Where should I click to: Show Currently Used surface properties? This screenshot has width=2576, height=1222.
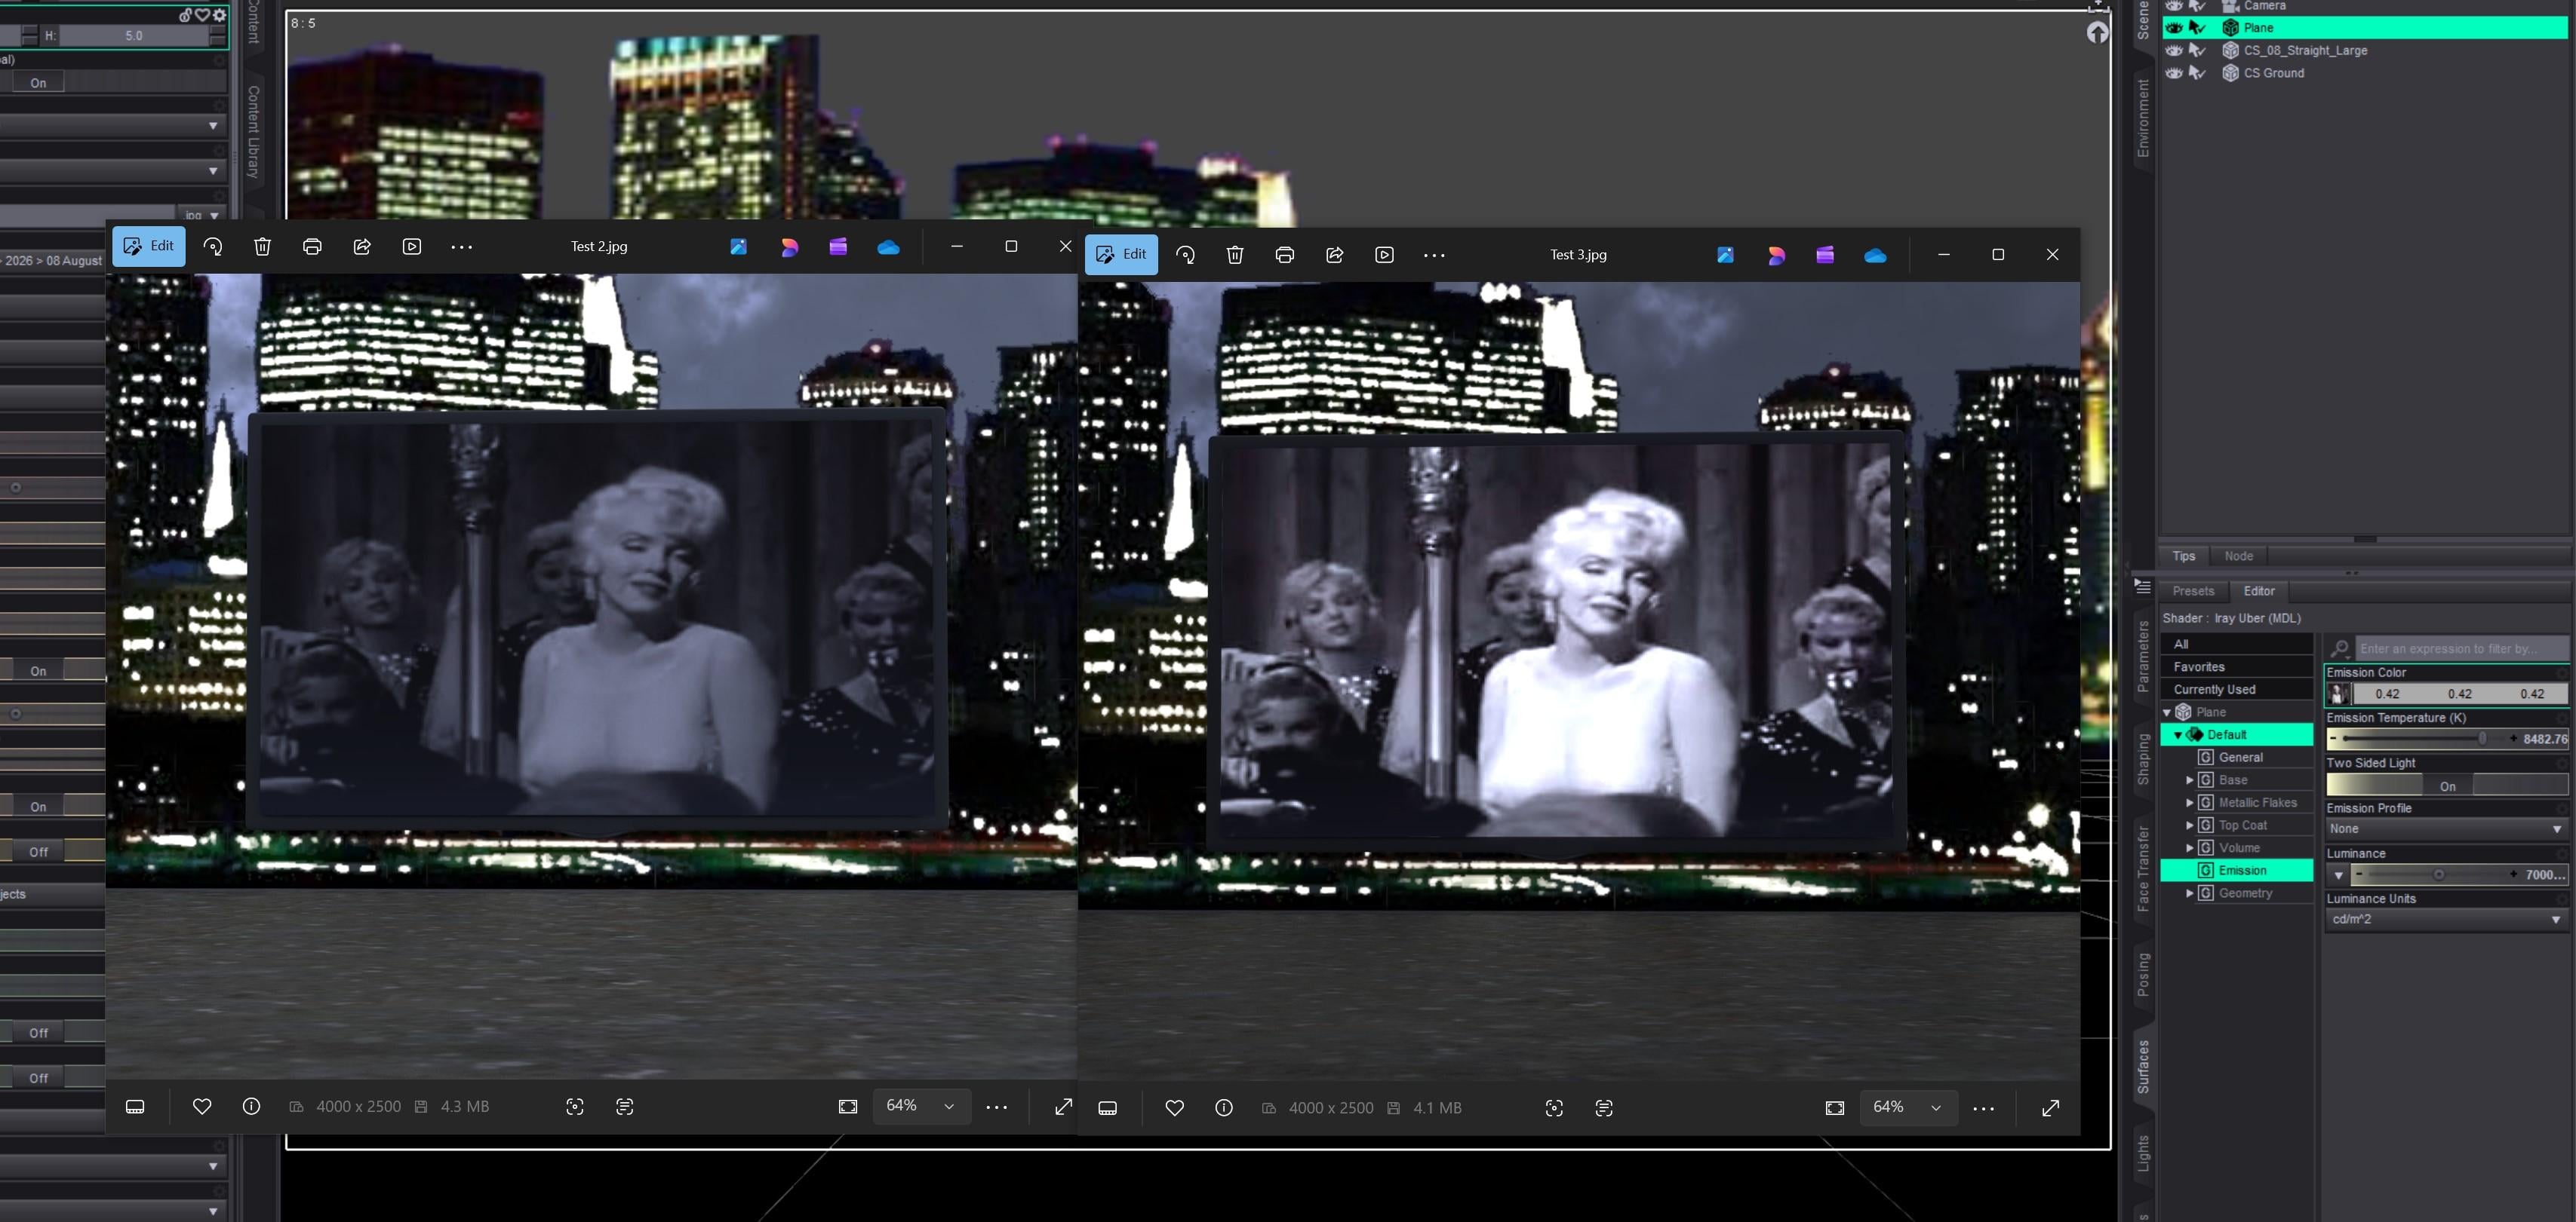(x=2236, y=690)
